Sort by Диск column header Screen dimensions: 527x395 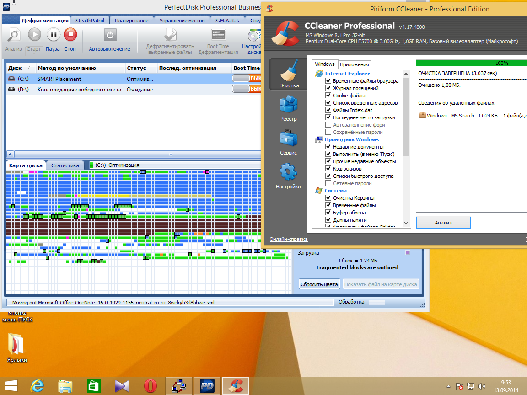coord(21,68)
